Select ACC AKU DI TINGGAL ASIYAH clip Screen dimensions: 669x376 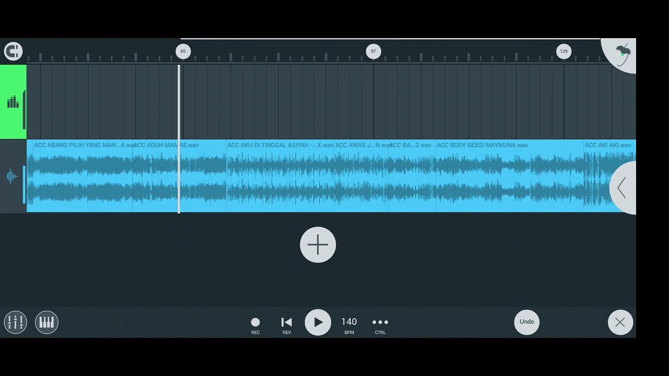tap(280, 176)
